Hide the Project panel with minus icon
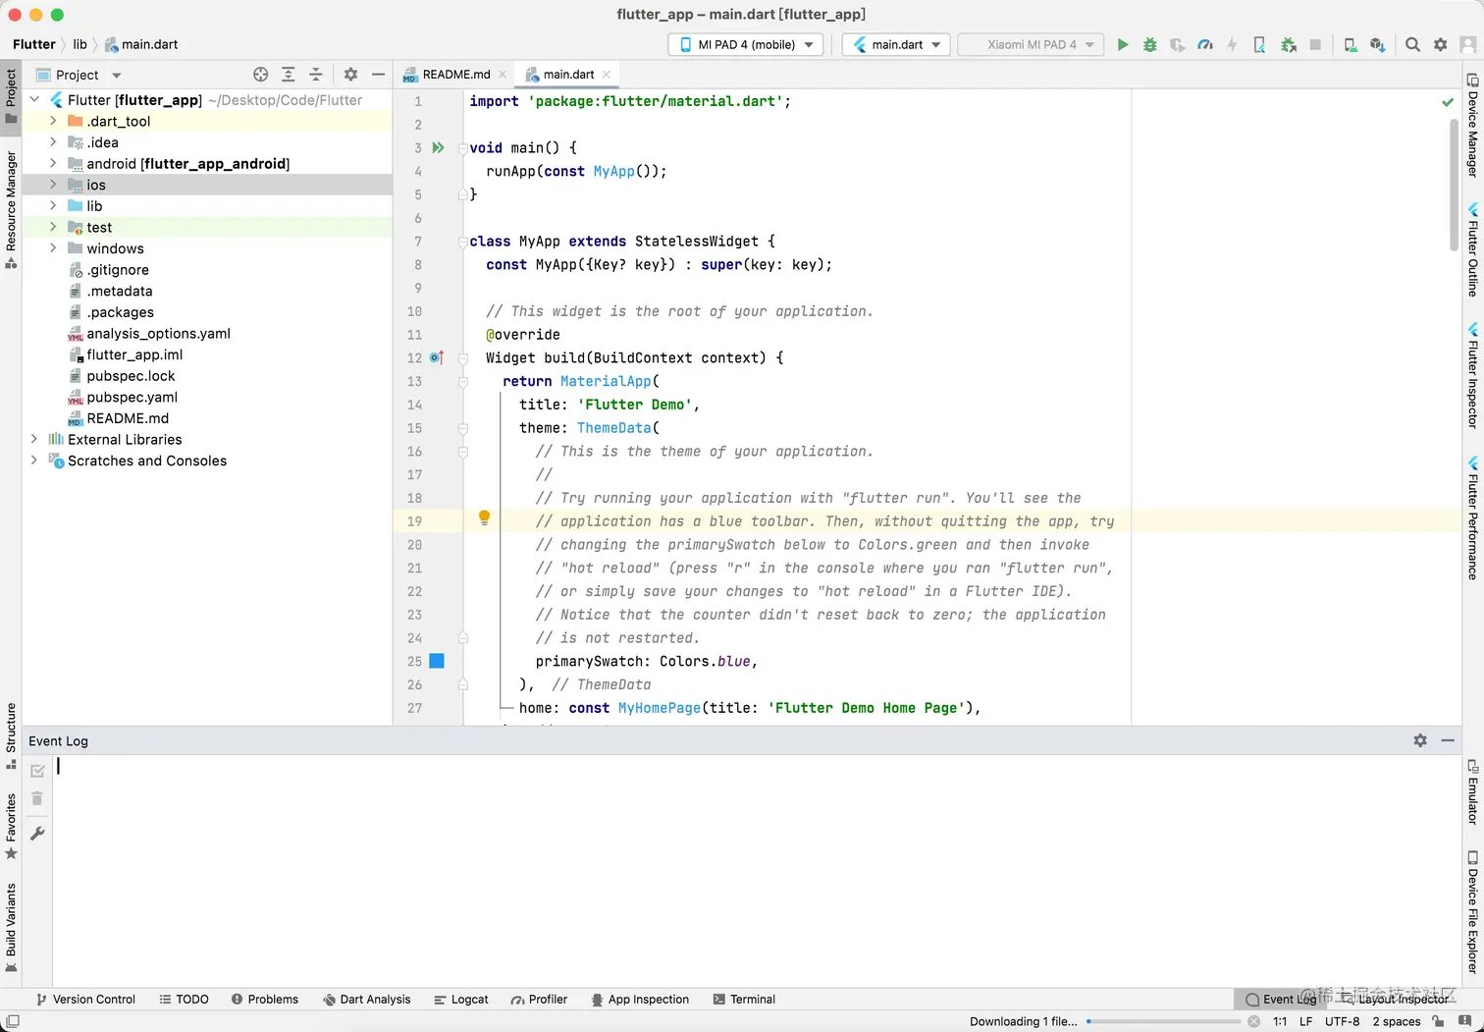 pyautogui.click(x=378, y=75)
